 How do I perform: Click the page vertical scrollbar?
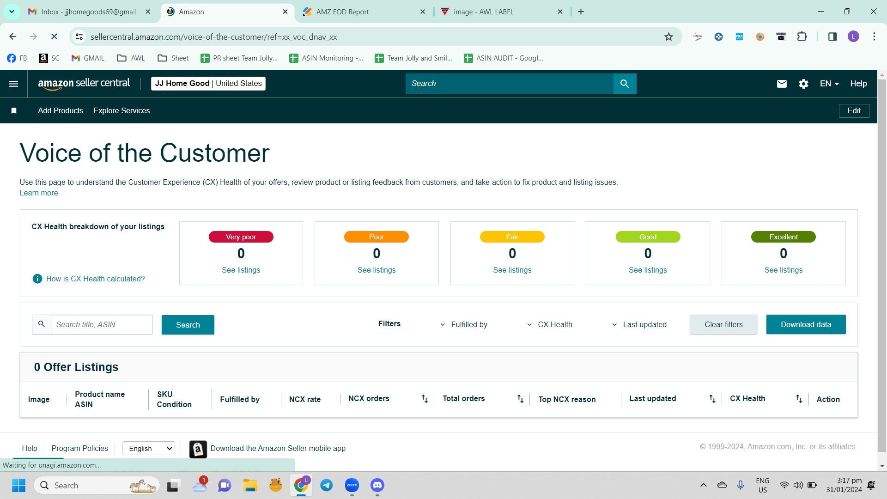point(882,266)
